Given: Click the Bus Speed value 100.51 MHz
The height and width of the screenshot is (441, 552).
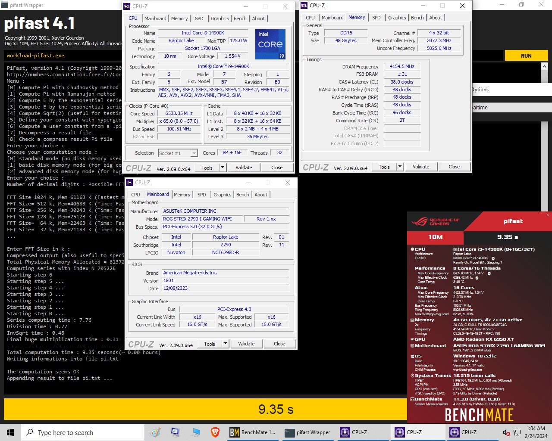Looking at the screenshot, I should (x=179, y=129).
